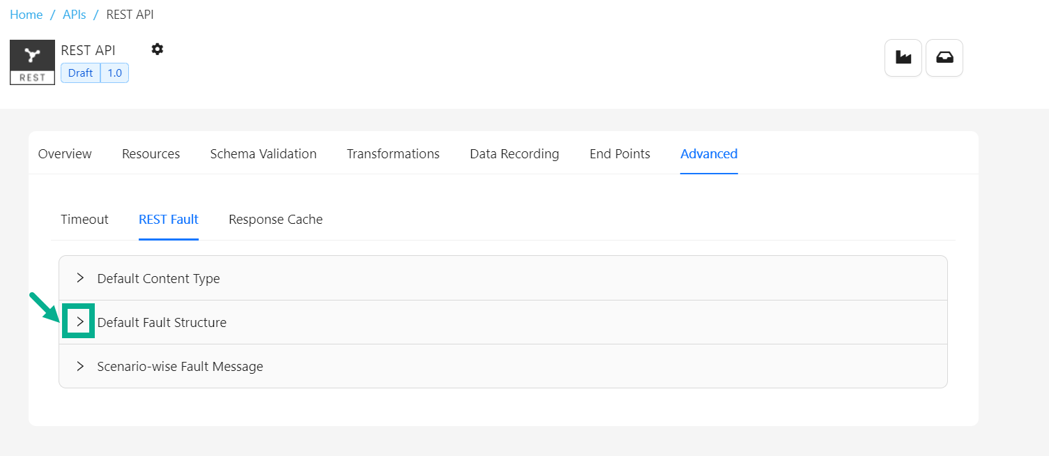Click the factory chart icon button

pos(903,58)
